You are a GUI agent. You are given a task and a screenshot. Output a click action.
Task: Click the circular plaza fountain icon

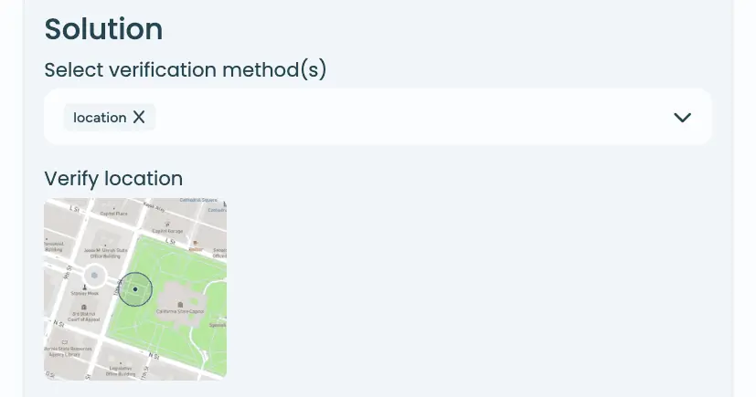93,274
